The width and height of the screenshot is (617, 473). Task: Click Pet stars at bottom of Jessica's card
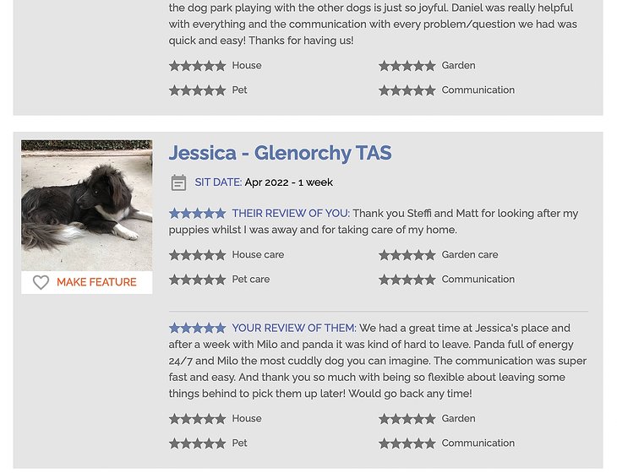(x=197, y=443)
